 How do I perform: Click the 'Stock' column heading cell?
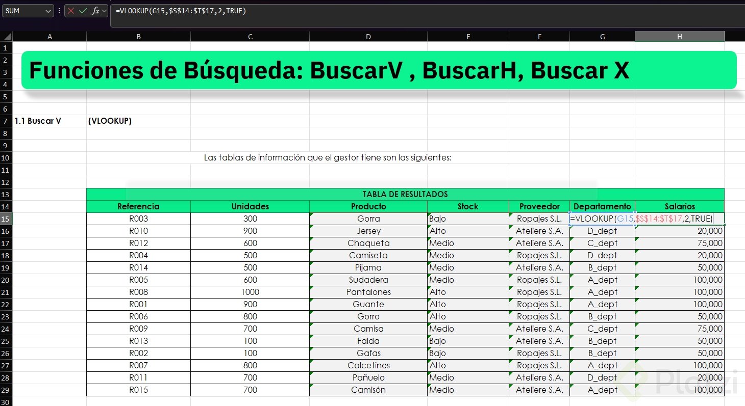click(468, 206)
